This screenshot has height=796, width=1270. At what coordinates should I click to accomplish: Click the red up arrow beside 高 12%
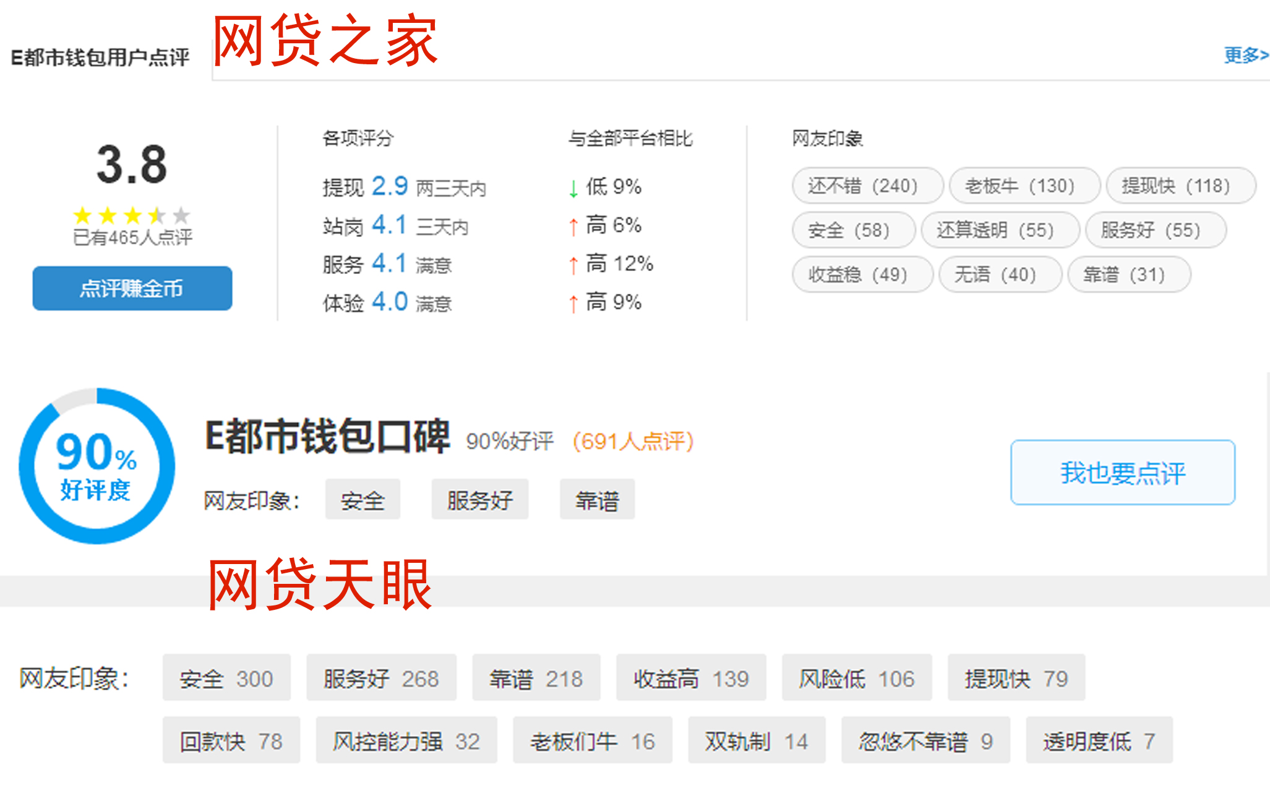point(573,265)
